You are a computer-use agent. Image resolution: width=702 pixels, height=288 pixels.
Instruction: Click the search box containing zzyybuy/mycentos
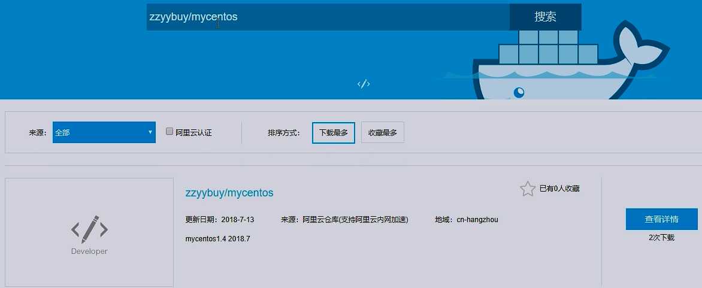pyautogui.click(x=328, y=17)
